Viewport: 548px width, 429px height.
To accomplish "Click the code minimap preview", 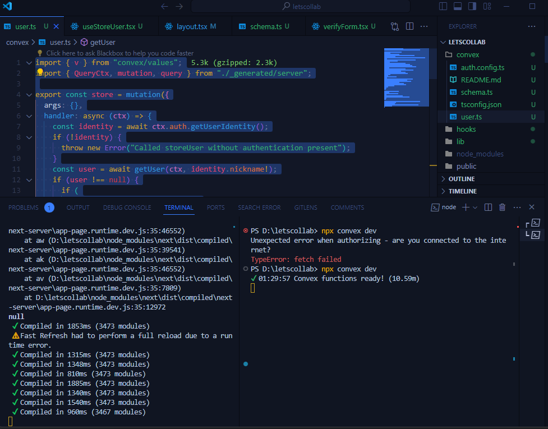I will coord(407,77).
